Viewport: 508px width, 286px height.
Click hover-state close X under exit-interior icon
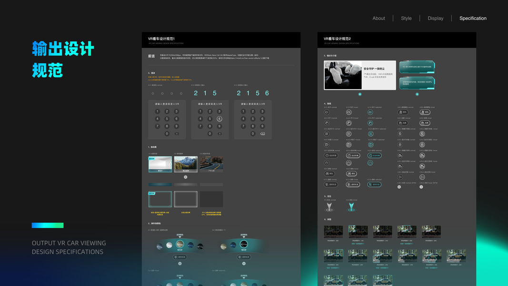421,187
